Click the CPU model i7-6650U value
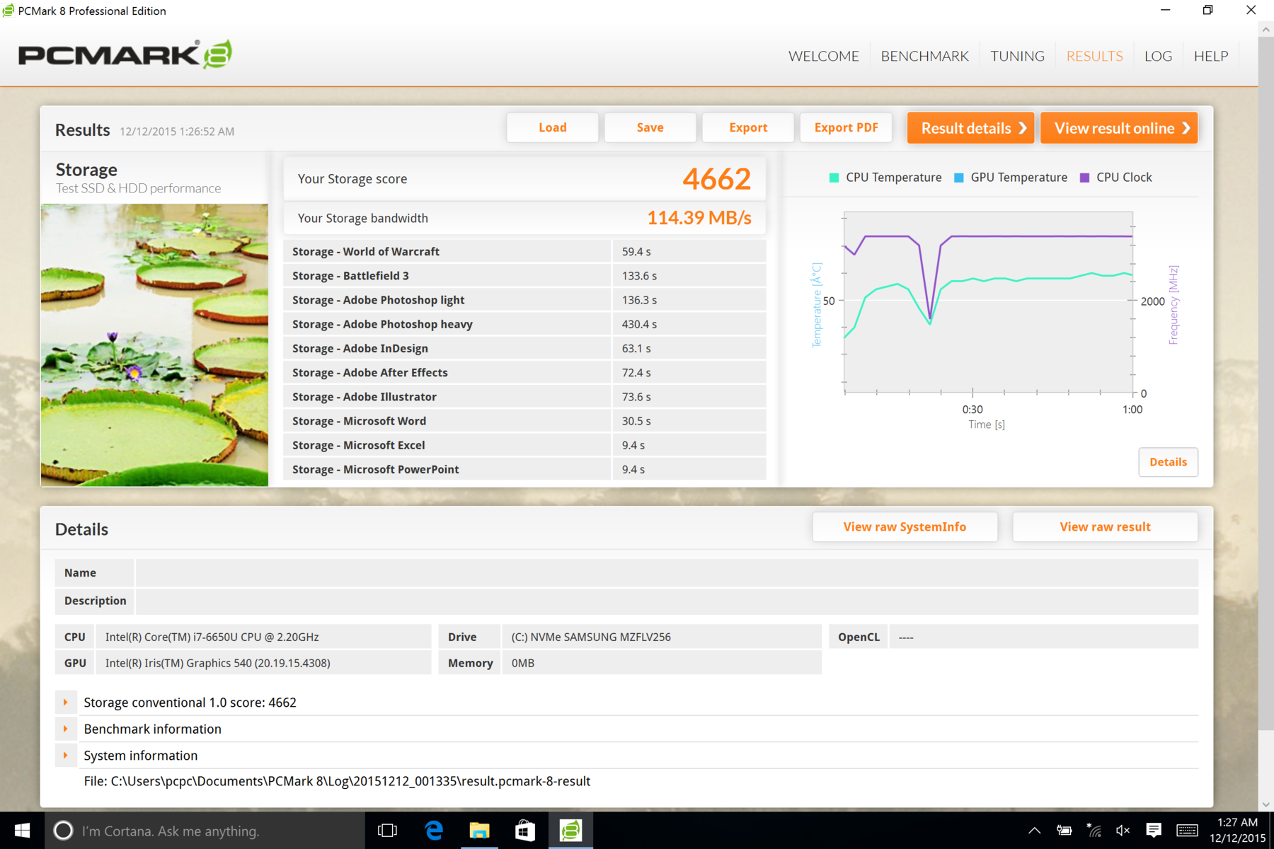Image resolution: width=1274 pixels, height=849 pixels. pyautogui.click(x=212, y=637)
